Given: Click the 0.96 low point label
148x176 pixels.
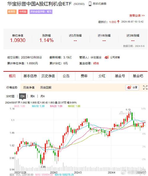Looking at the screenshot, I should coord(43,167).
